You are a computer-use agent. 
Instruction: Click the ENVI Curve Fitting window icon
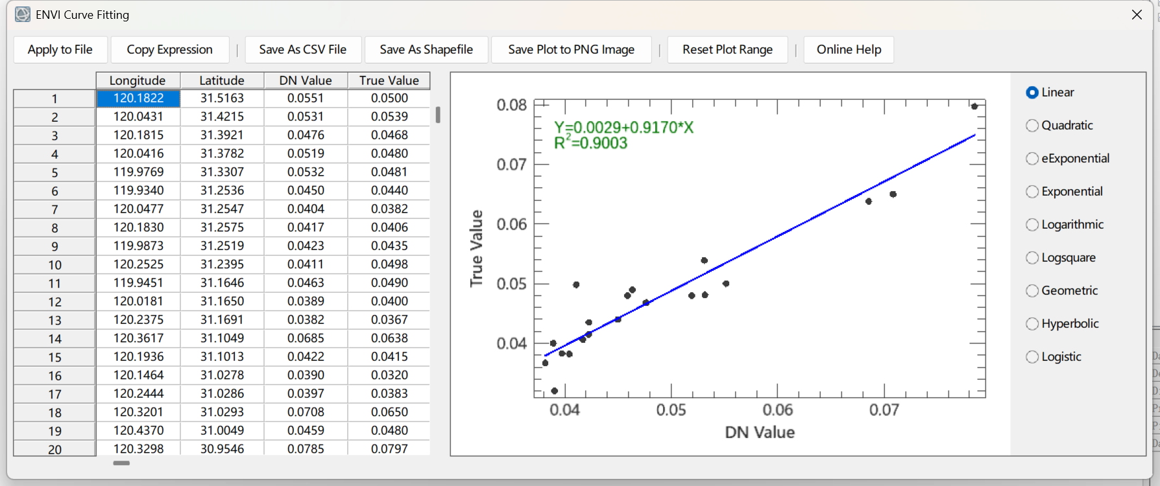pyautogui.click(x=23, y=14)
